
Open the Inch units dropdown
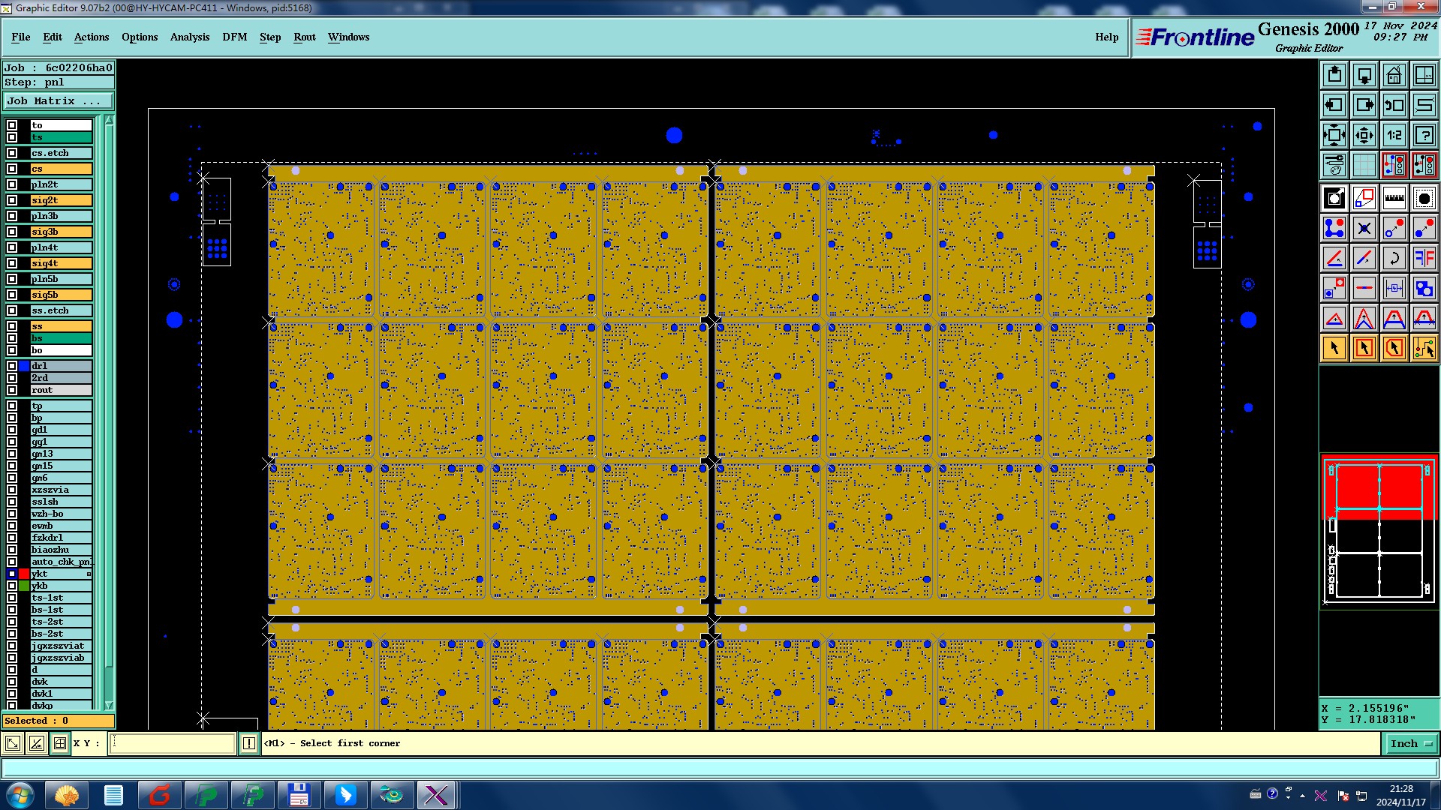1411,743
